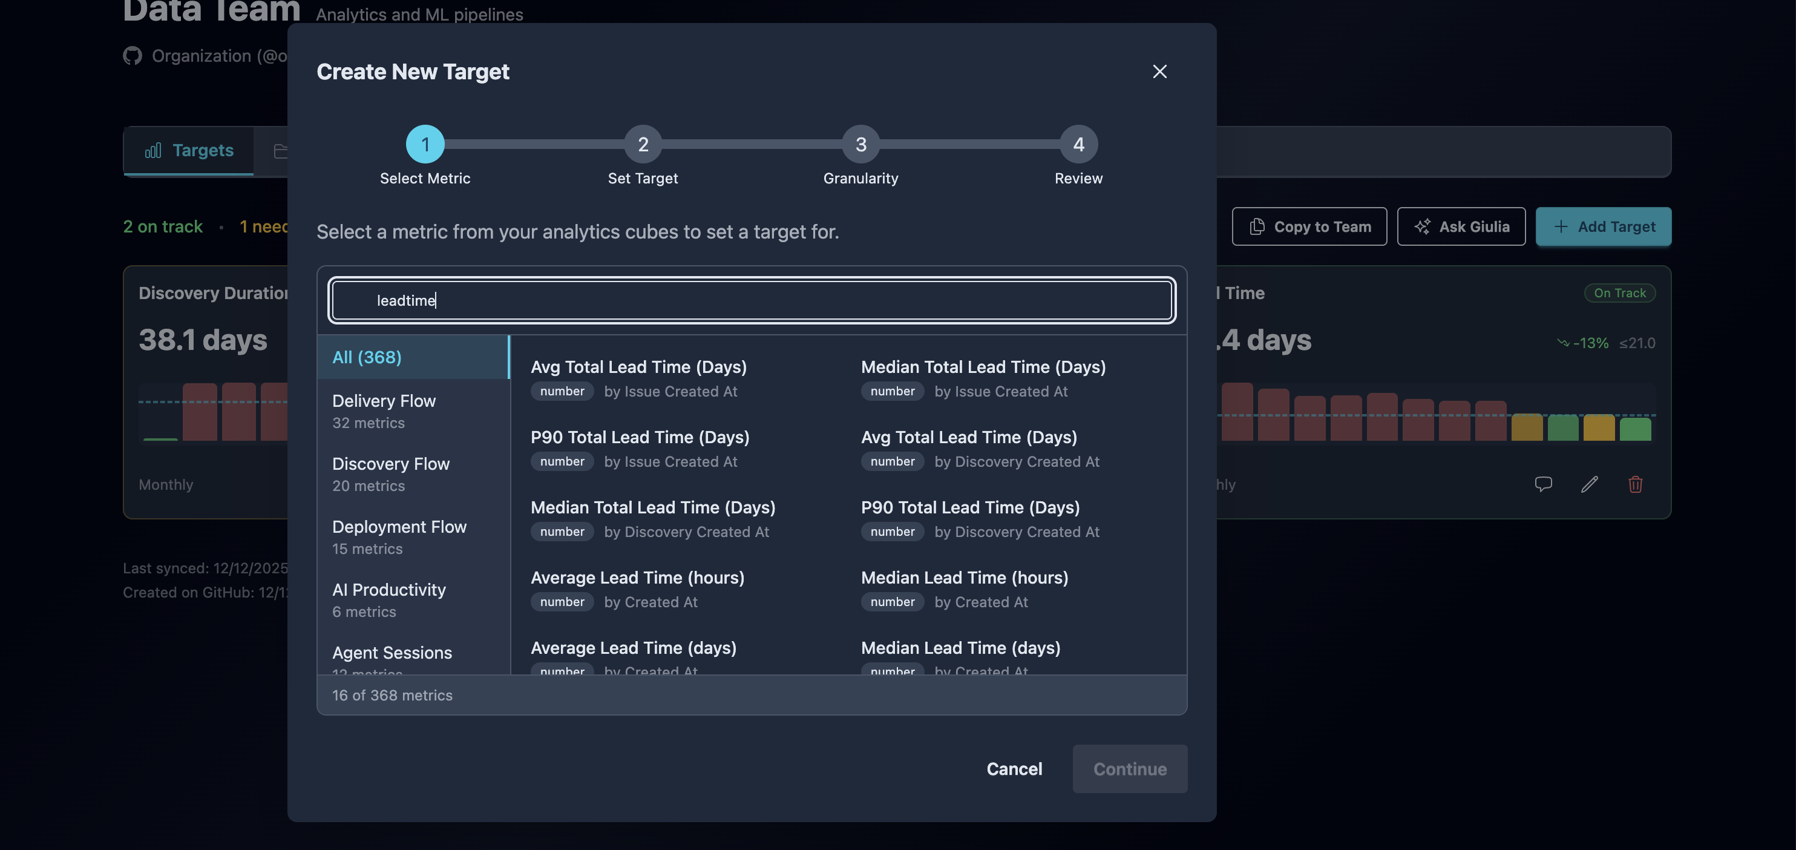This screenshot has height=850, width=1796.
Task: Click the Cancel button
Action: pos(1014,768)
